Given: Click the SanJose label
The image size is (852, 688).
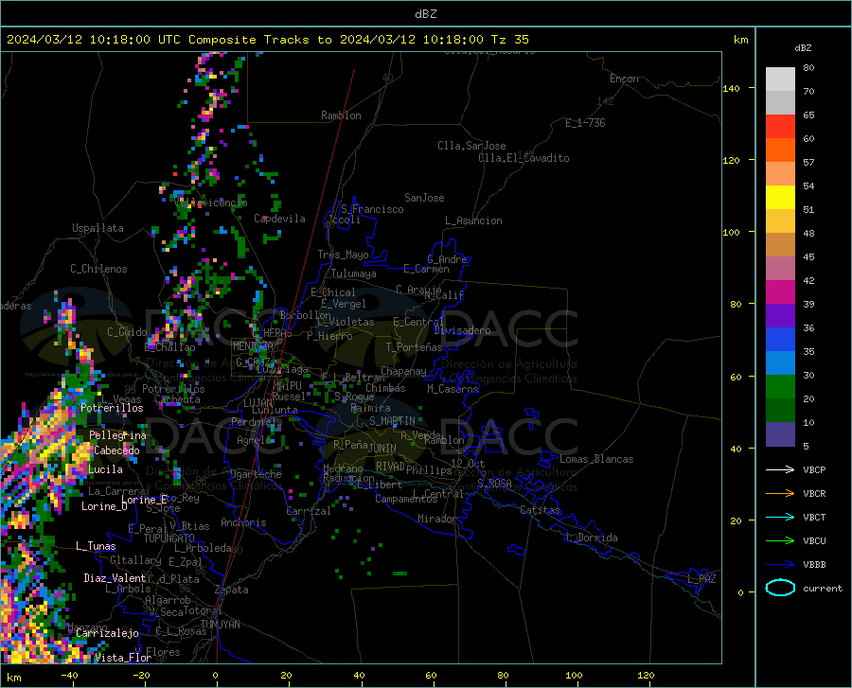Looking at the screenshot, I should click(x=424, y=198).
